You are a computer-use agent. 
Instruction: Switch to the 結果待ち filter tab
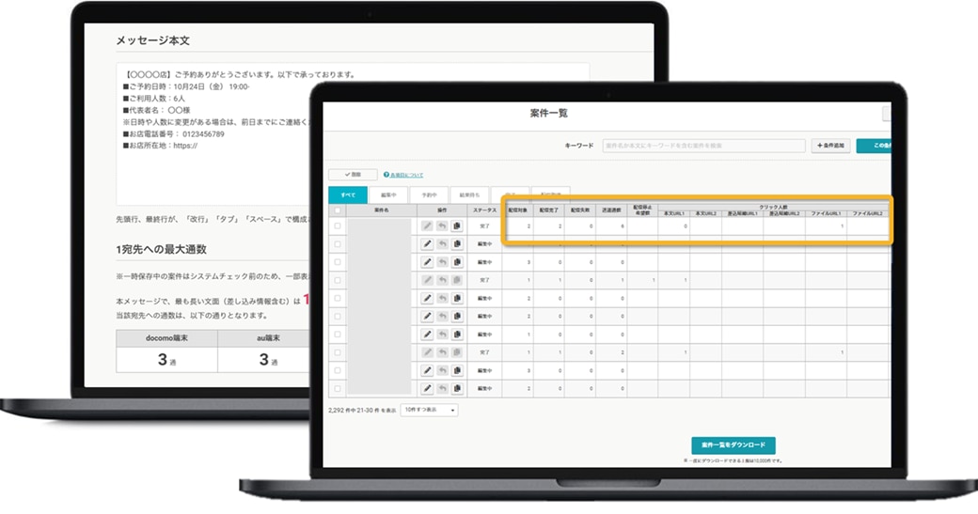click(469, 195)
